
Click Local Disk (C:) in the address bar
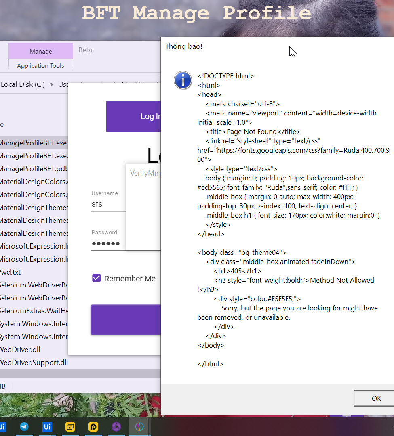23,84
